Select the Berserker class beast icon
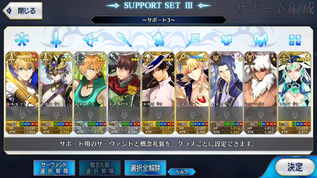This screenshot has height=178, width=317. coord(261,40)
